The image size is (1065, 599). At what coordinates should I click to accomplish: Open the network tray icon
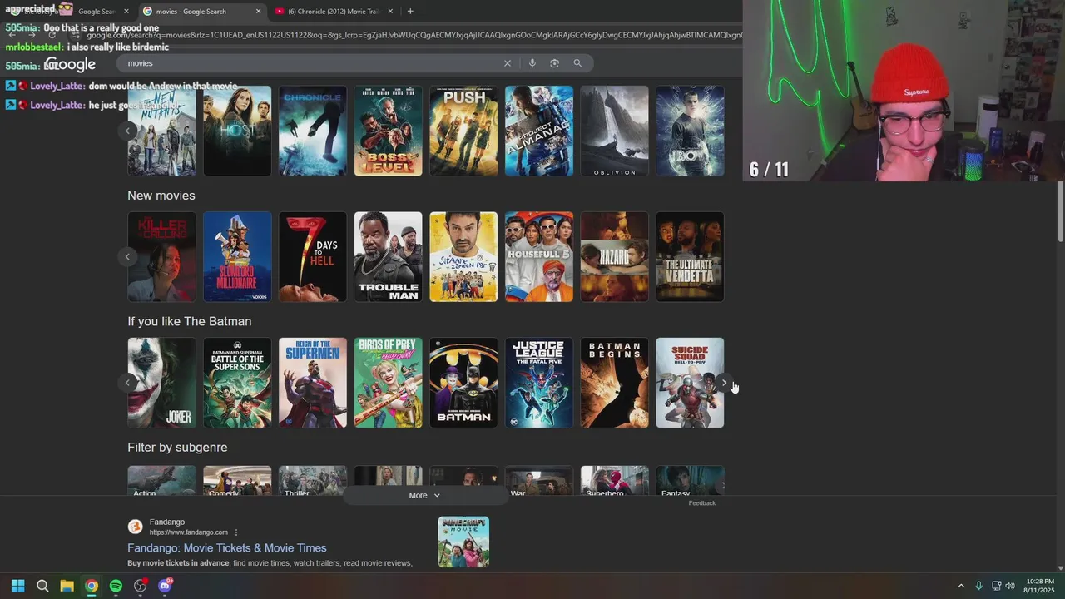click(996, 586)
